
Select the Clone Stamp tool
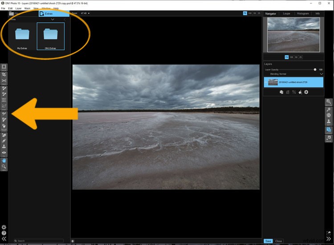tap(4, 147)
